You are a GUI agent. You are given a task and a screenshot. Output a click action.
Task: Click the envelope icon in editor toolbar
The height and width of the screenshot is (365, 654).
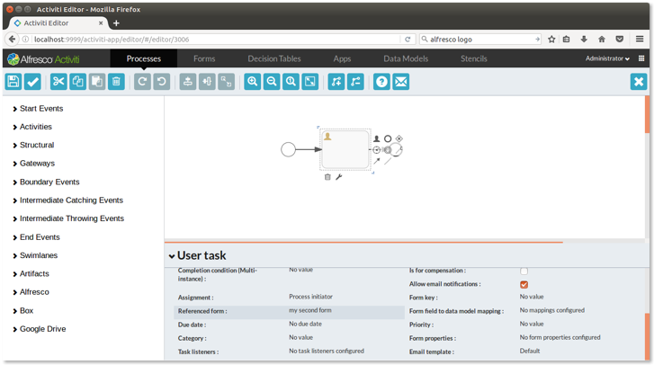pos(401,82)
